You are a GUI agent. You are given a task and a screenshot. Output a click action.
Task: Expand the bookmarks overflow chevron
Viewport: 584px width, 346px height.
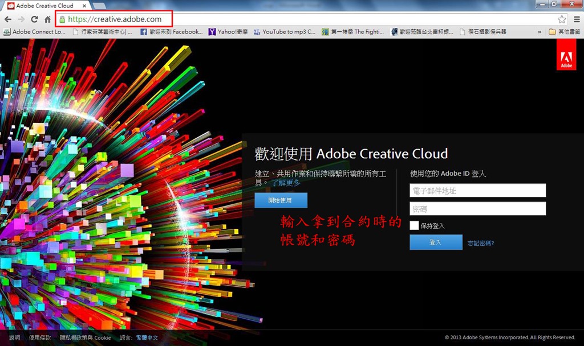pyautogui.click(x=540, y=32)
